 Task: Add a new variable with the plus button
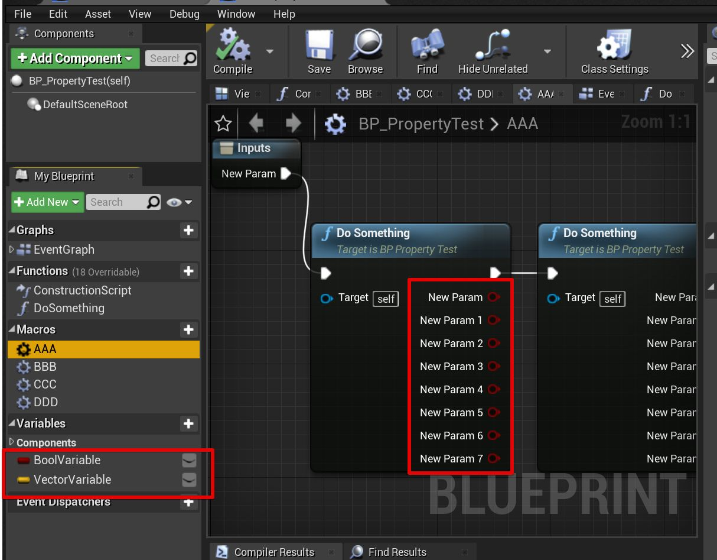[188, 423]
